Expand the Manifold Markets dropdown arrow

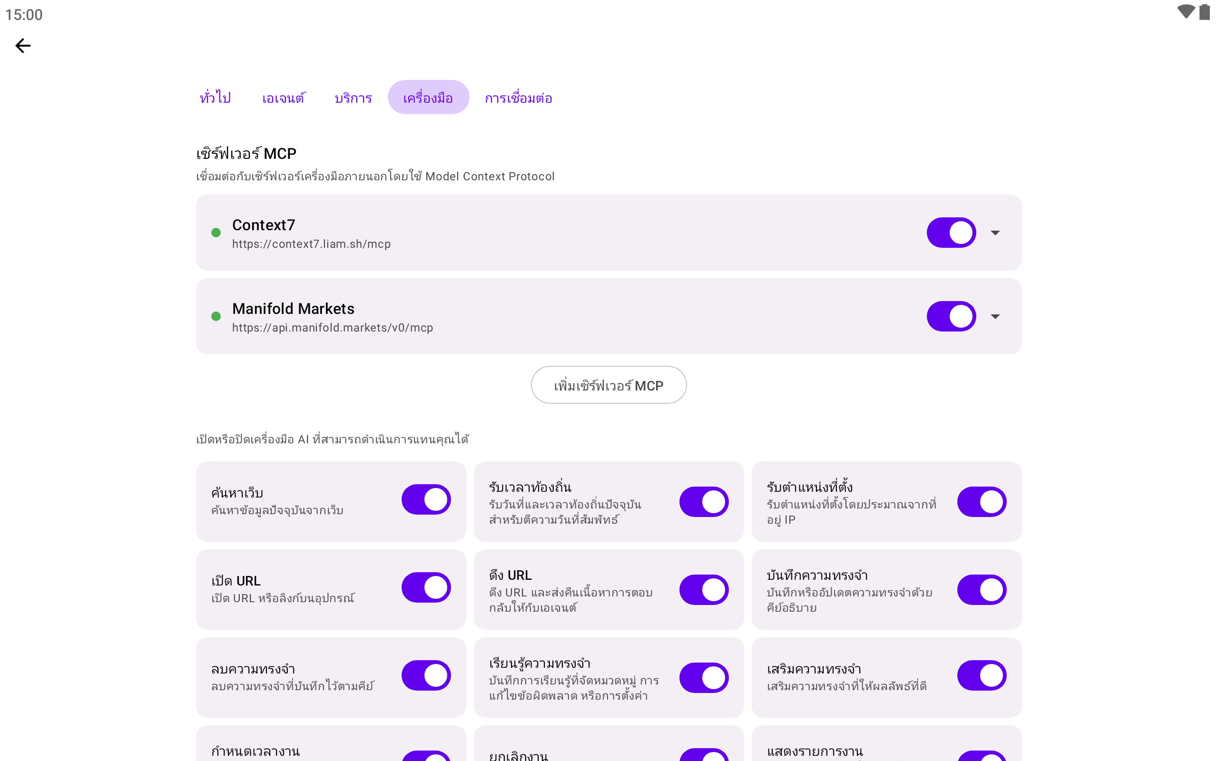pyautogui.click(x=995, y=316)
